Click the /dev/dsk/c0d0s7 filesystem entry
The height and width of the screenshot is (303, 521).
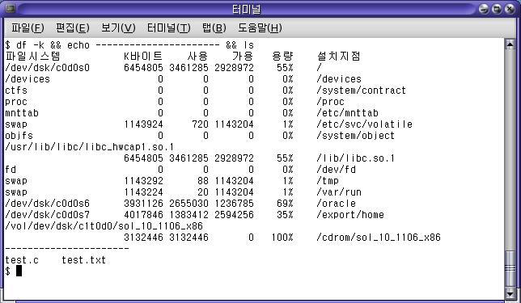click(48, 214)
